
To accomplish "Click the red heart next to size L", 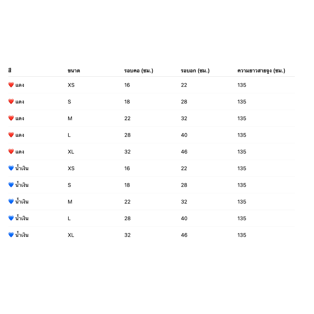I will point(11,135).
